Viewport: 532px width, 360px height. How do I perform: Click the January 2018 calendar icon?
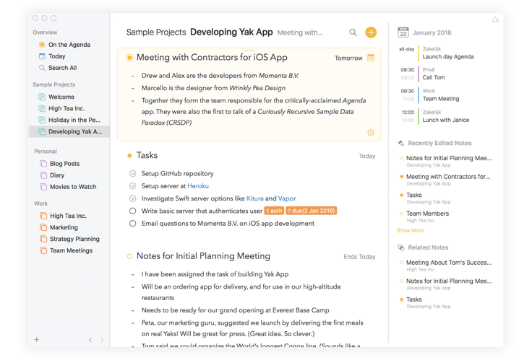tap(403, 32)
